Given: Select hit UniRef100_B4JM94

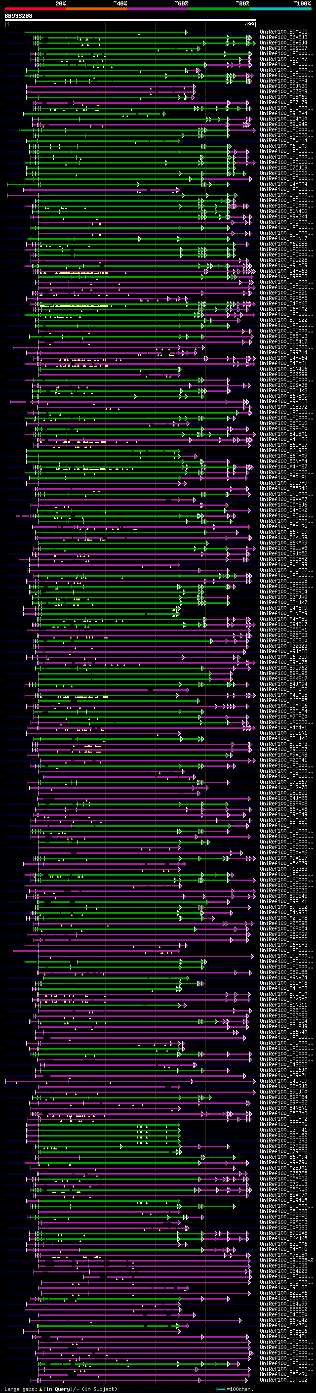Looking at the screenshot, I should (x=283, y=684).
